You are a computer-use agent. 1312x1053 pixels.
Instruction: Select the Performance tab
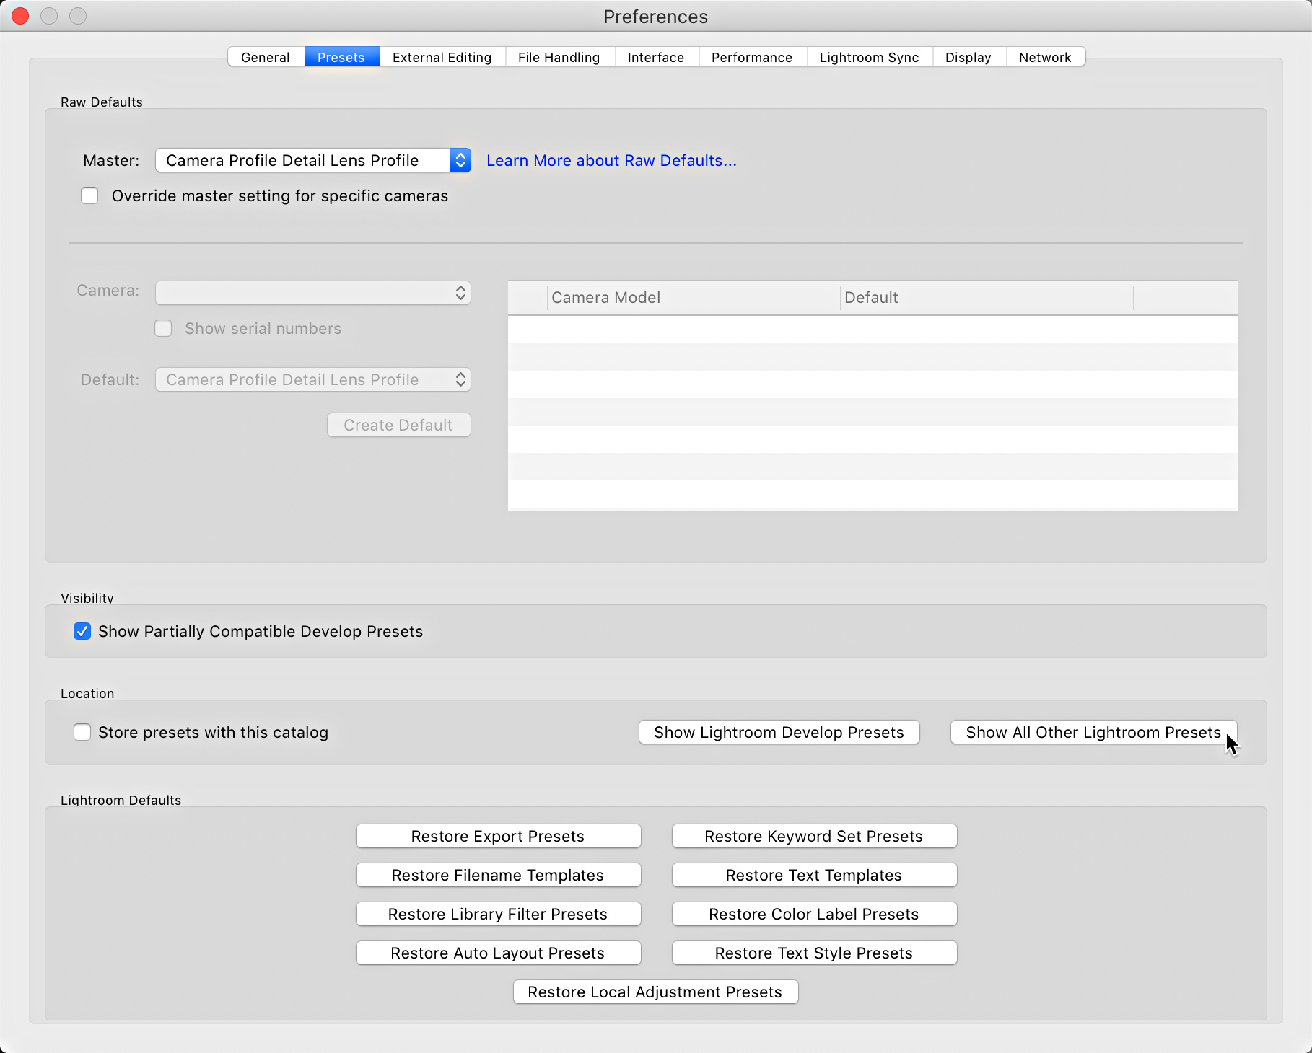751,57
